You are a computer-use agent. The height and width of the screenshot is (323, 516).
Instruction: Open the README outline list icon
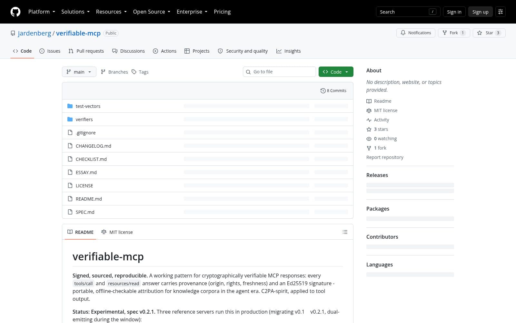pos(345,232)
